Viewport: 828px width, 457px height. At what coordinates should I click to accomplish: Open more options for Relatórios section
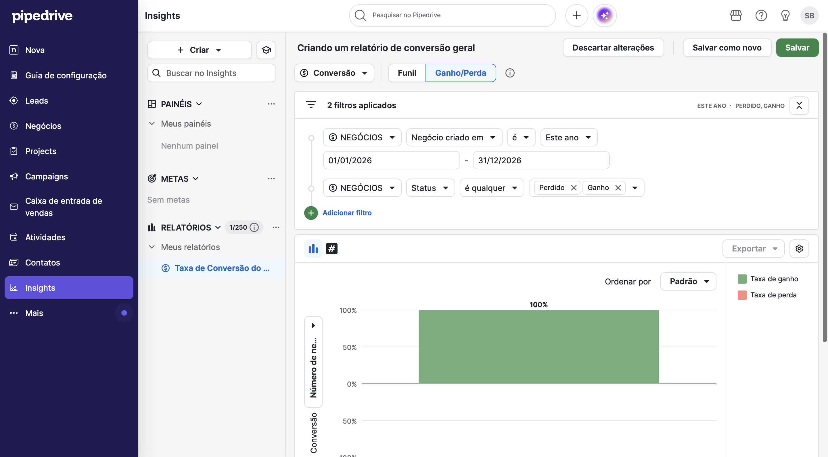[x=276, y=227]
